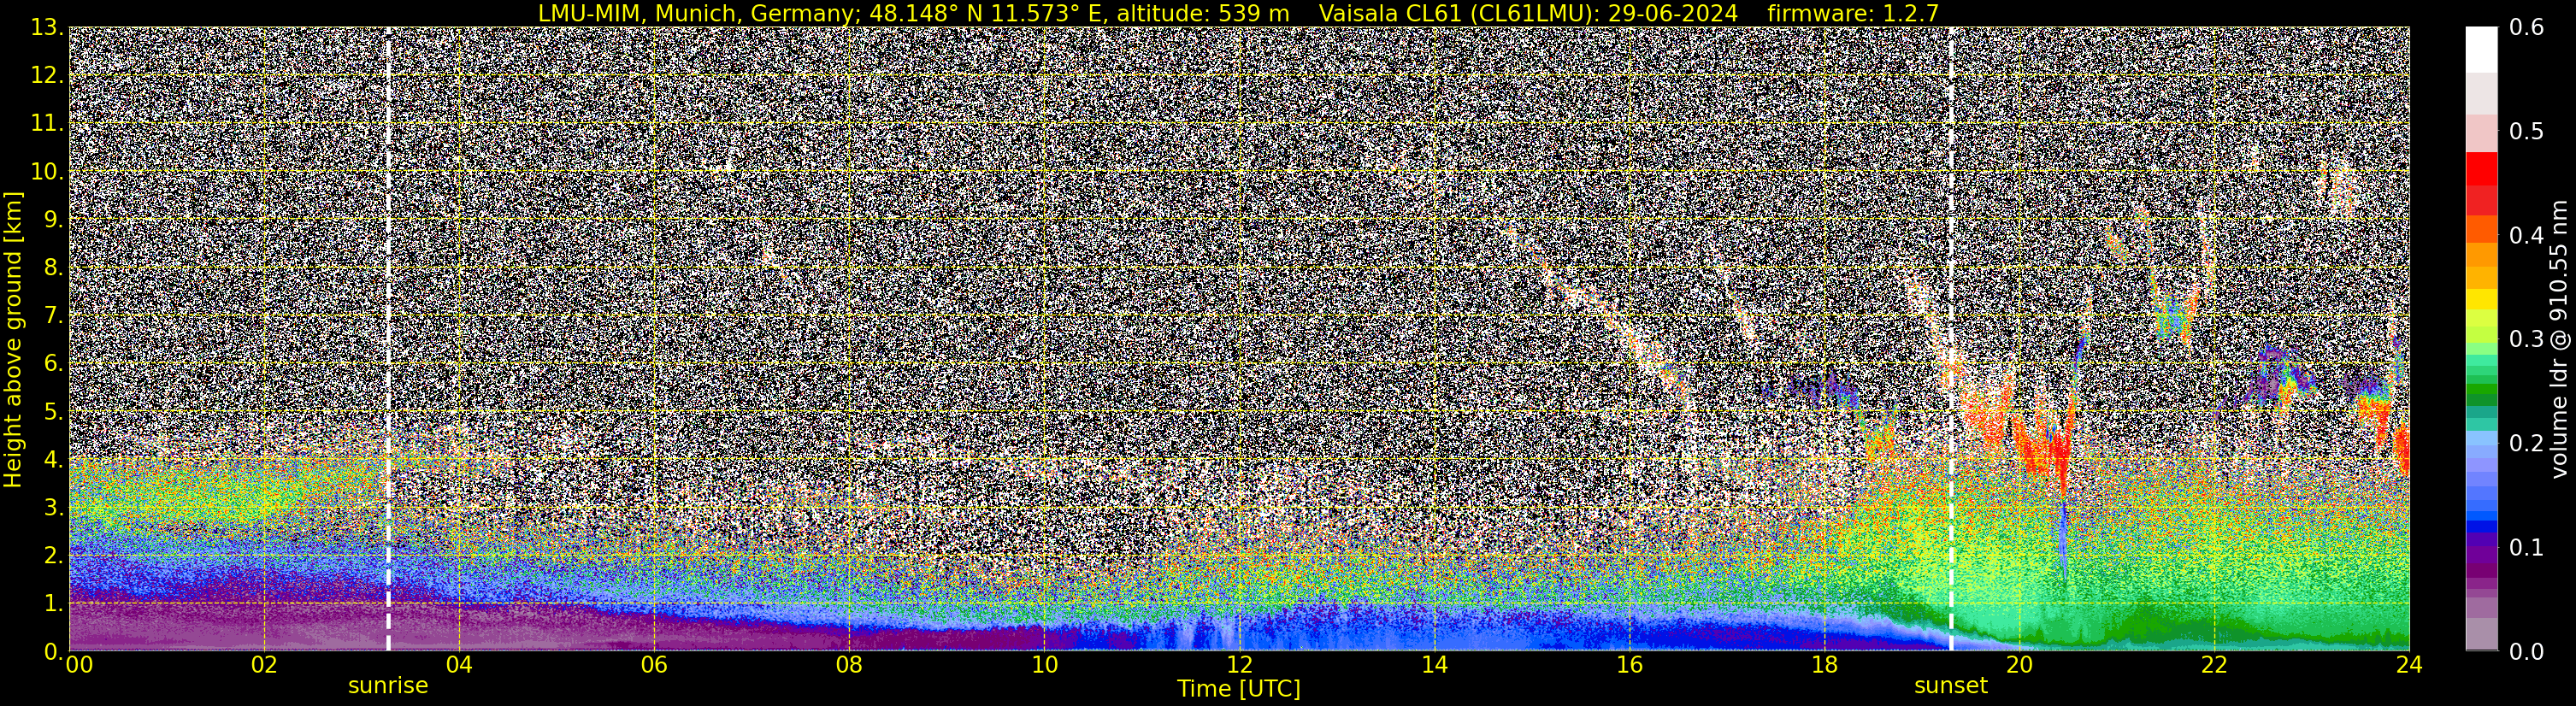Click the colorbar tick value '0.6'
Image resolution: width=2576 pixels, height=706 pixels.
2526,28
